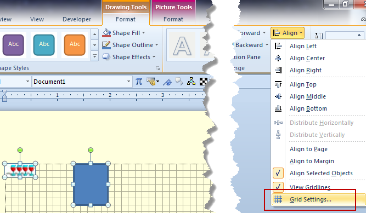Expand the Shape Fill dropdown arrow
This screenshot has width=366, height=213.
pyautogui.click(x=144, y=33)
